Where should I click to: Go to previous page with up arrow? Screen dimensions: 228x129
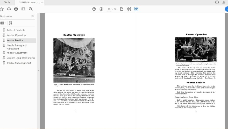(94, 9)
